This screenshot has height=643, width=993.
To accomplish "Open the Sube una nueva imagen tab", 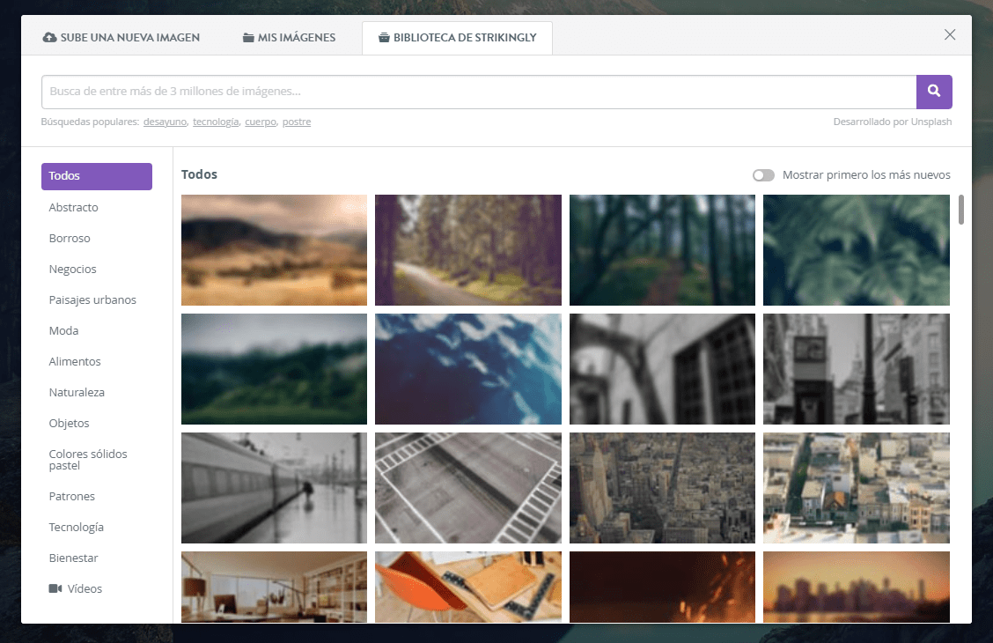I will click(121, 37).
